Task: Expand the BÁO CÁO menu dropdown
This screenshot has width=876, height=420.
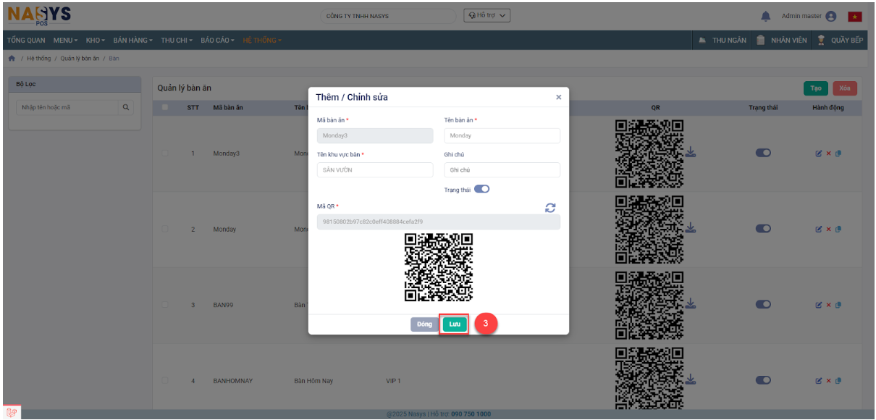Action: pyautogui.click(x=218, y=40)
